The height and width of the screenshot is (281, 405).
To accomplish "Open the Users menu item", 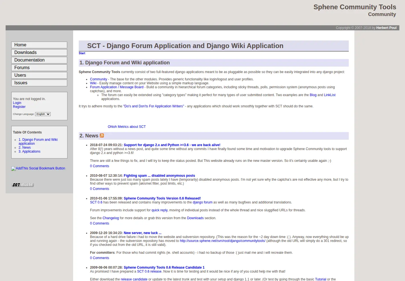I will tap(39, 75).
